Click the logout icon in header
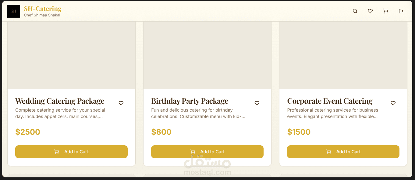The width and height of the screenshot is (415, 180). 401,11
